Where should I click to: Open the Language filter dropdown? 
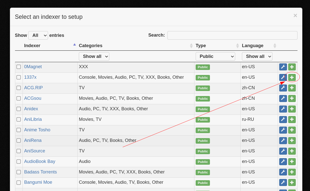[257, 56]
